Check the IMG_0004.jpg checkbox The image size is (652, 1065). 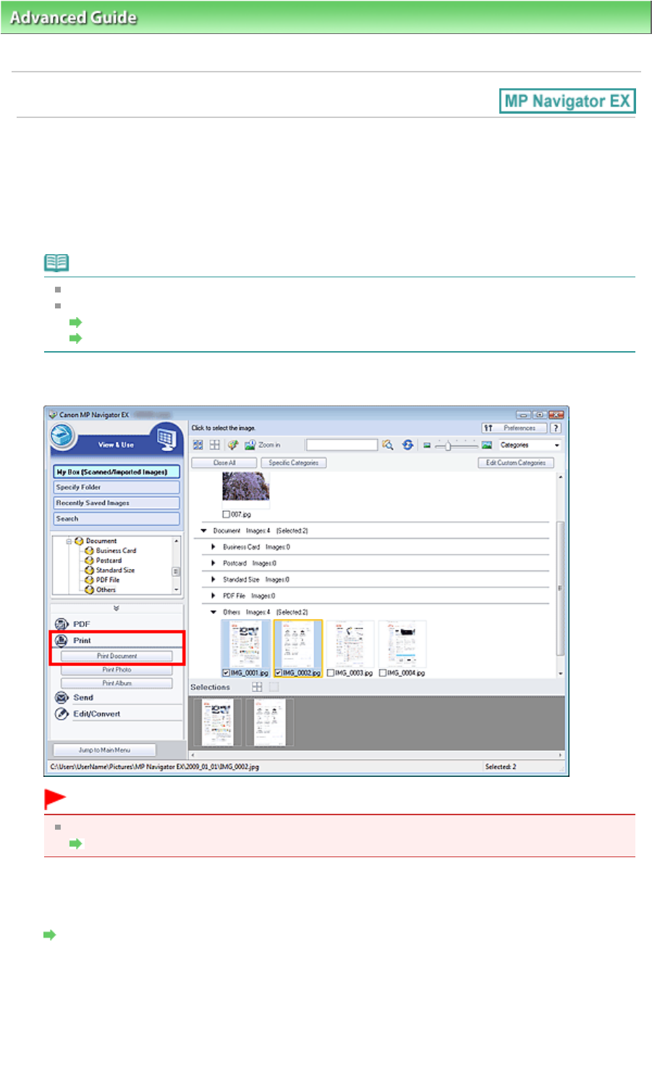(383, 673)
